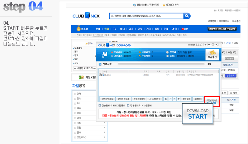Expand the 교육 category in 파일공유 tree

(x=75, y=118)
